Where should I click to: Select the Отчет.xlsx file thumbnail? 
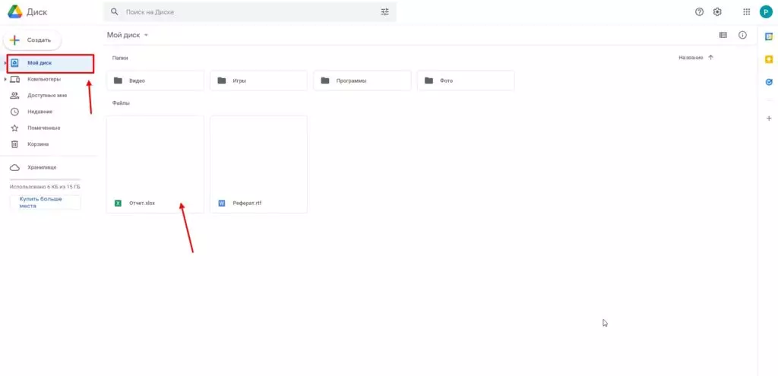155,164
